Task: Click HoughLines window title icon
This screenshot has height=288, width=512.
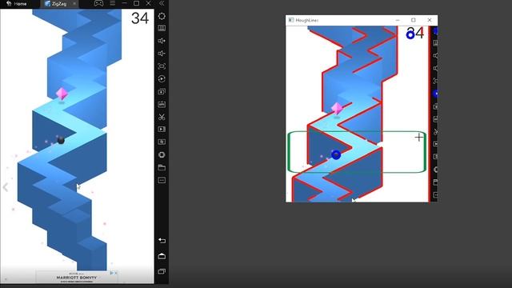Action: pos(291,20)
